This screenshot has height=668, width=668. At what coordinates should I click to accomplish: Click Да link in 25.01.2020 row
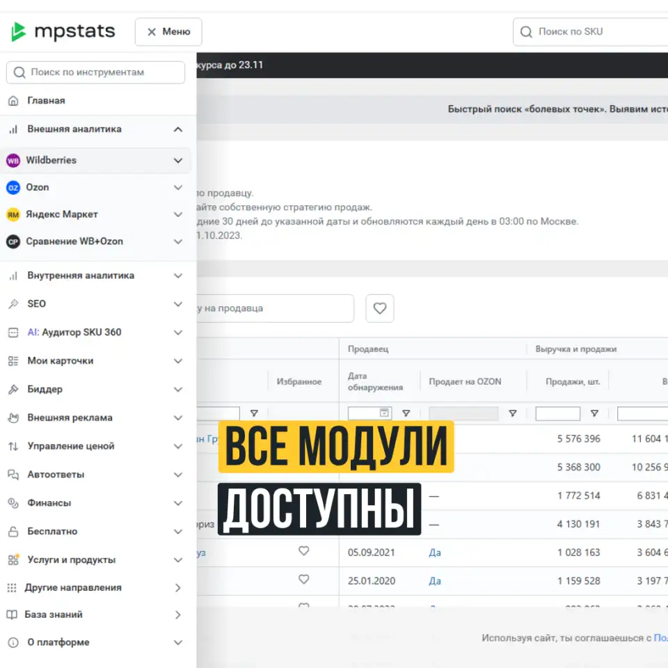(x=434, y=581)
